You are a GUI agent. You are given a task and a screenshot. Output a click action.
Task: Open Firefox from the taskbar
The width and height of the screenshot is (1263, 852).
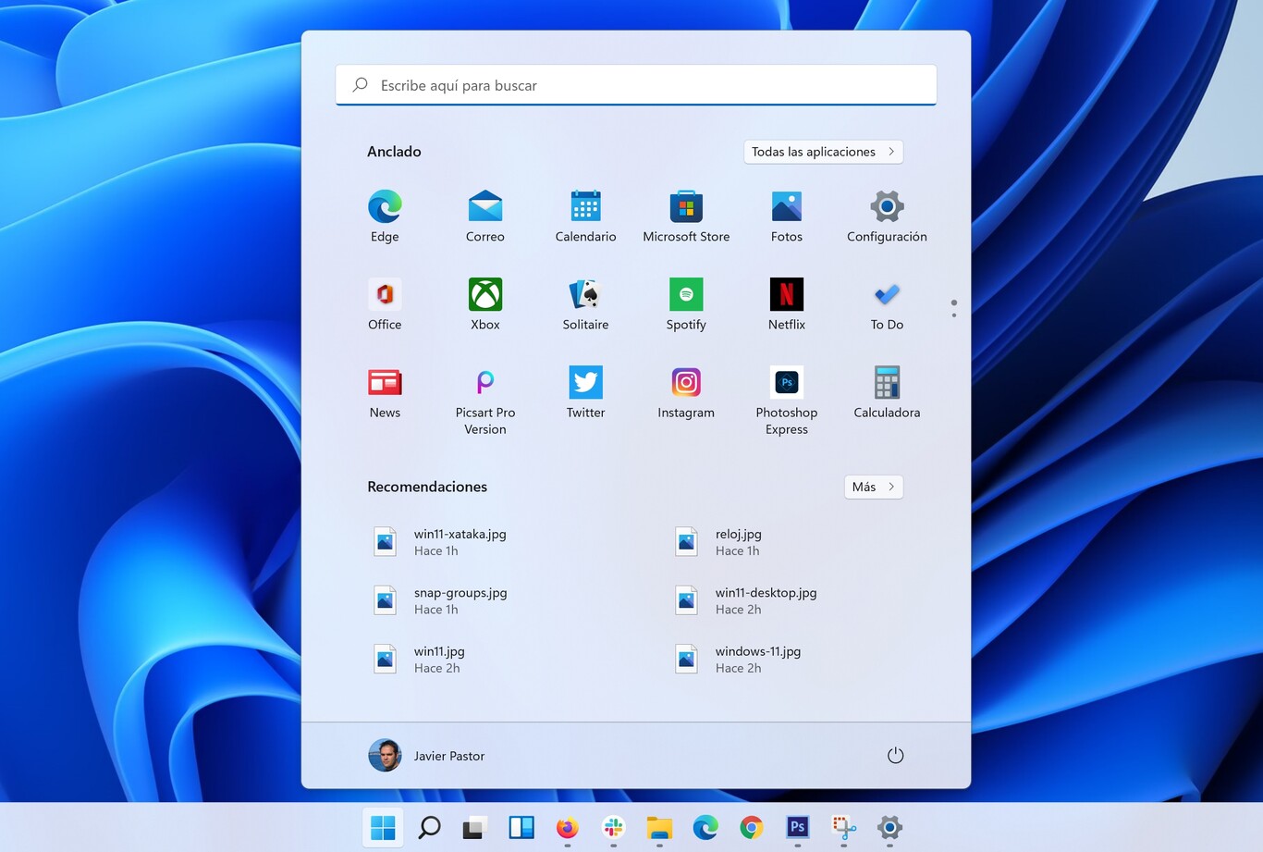(x=567, y=828)
